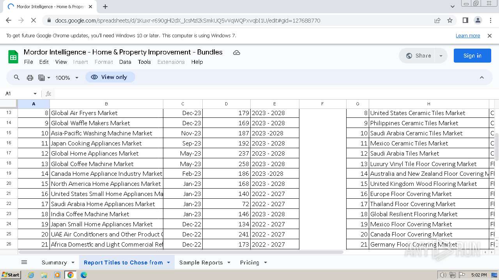499x280 pixels.
Task: Select cell 'Saudi Arabia Tiles Market'
Action: pos(429,154)
